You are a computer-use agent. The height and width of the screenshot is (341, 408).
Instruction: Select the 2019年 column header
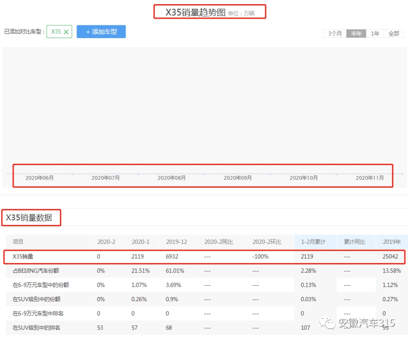(x=391, y=242)
